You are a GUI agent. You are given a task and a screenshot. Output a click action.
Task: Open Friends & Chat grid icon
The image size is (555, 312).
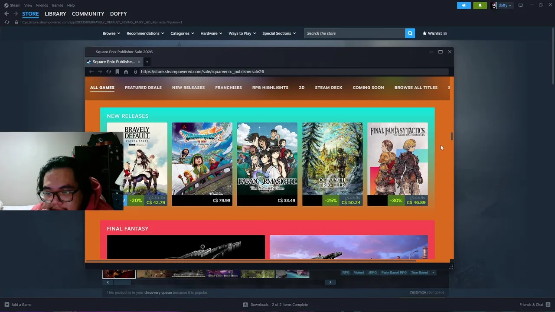click(x=548, y=305)
